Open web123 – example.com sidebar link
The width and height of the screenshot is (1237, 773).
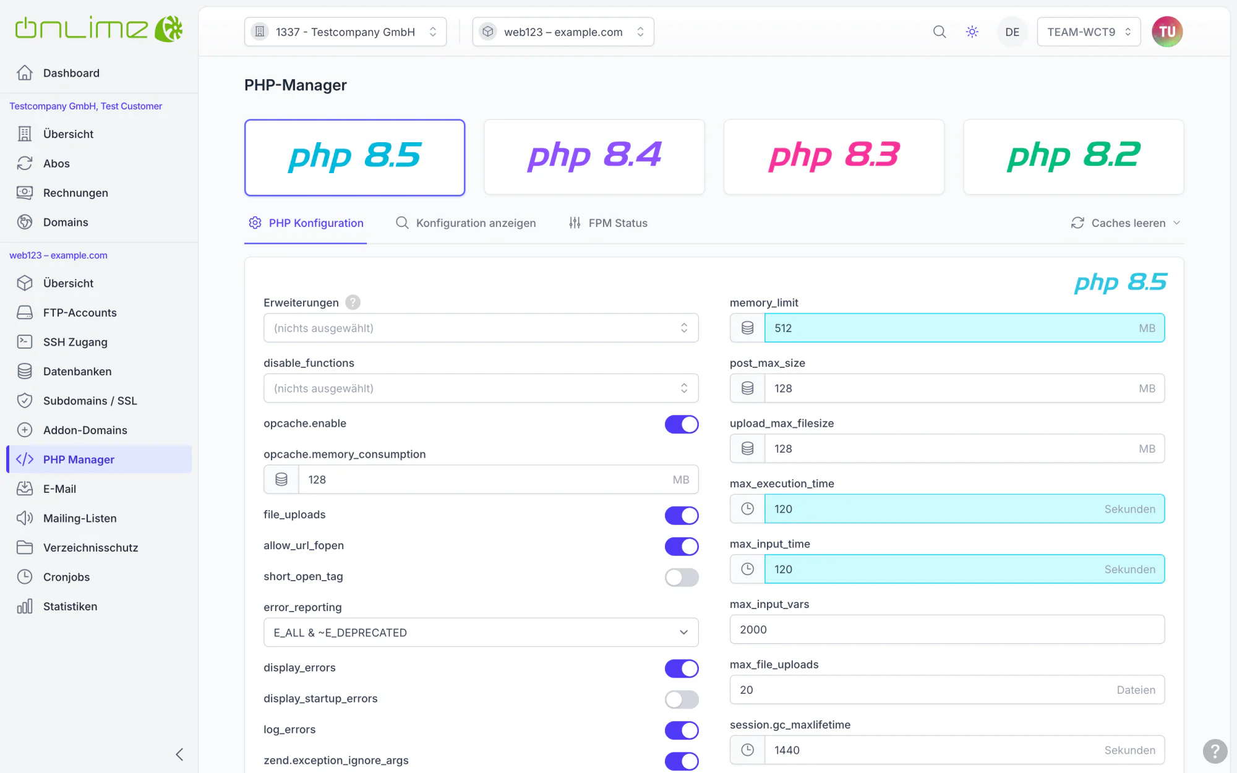(58, 255)
